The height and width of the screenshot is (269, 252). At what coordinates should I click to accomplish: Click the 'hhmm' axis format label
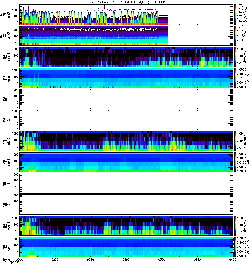click(6, 259)
